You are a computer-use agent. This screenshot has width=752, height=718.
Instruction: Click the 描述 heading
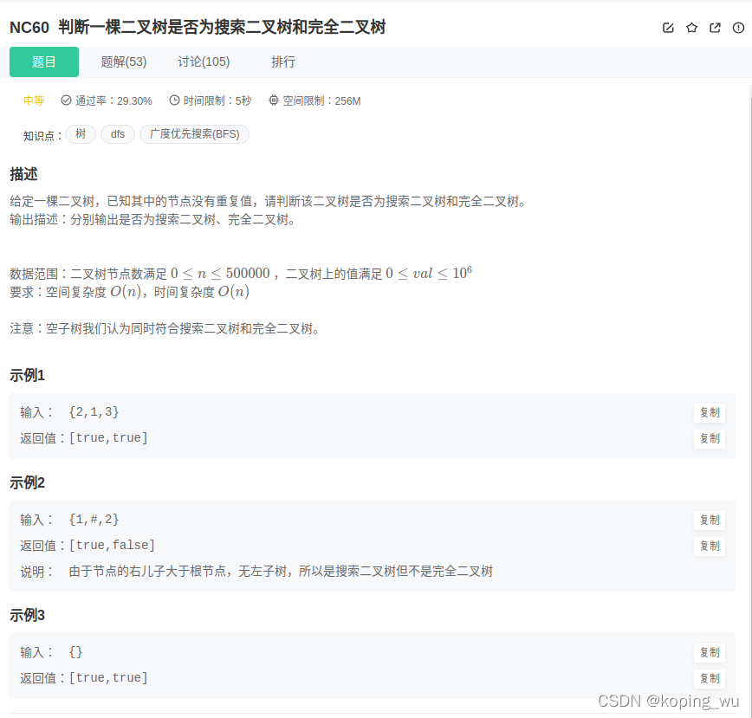point(23,174)
